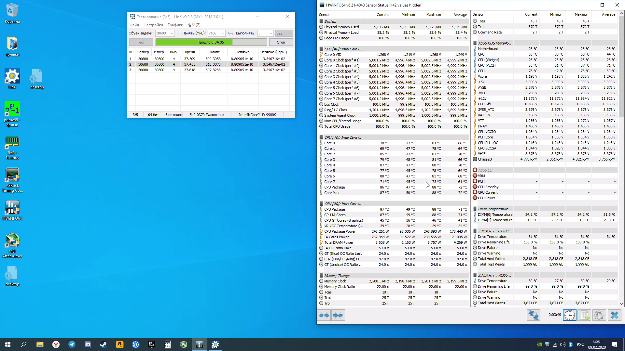Click HWiNFO scrollbar down arrow
The height and width of the screenshot is (351, 625).
pyautogui.click(x=621, y=304)
